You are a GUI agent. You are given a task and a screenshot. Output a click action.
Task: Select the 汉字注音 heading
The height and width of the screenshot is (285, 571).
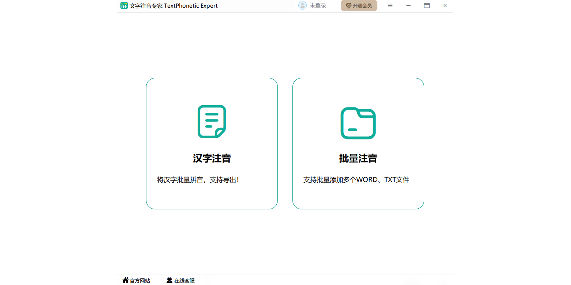pos(212,158)
